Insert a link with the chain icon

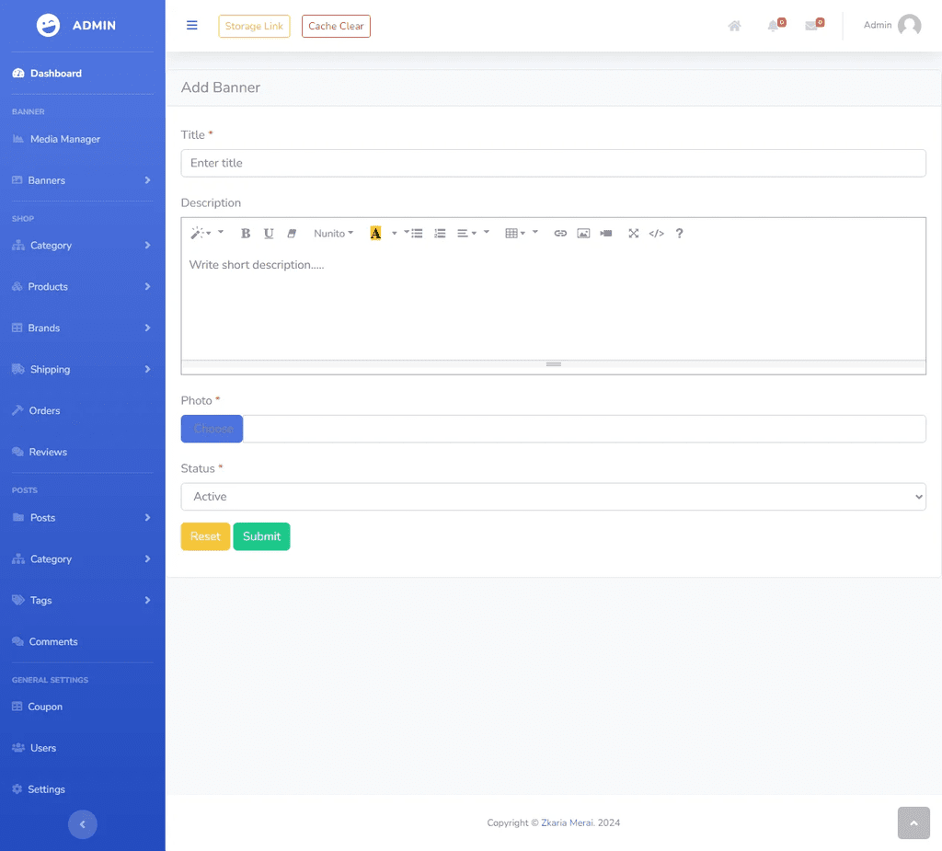pos(560,233)
